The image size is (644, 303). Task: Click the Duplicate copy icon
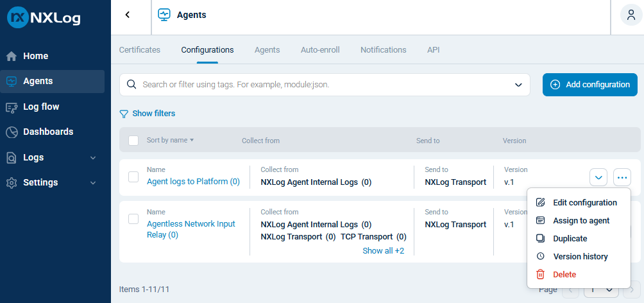[x=541, y=238]
